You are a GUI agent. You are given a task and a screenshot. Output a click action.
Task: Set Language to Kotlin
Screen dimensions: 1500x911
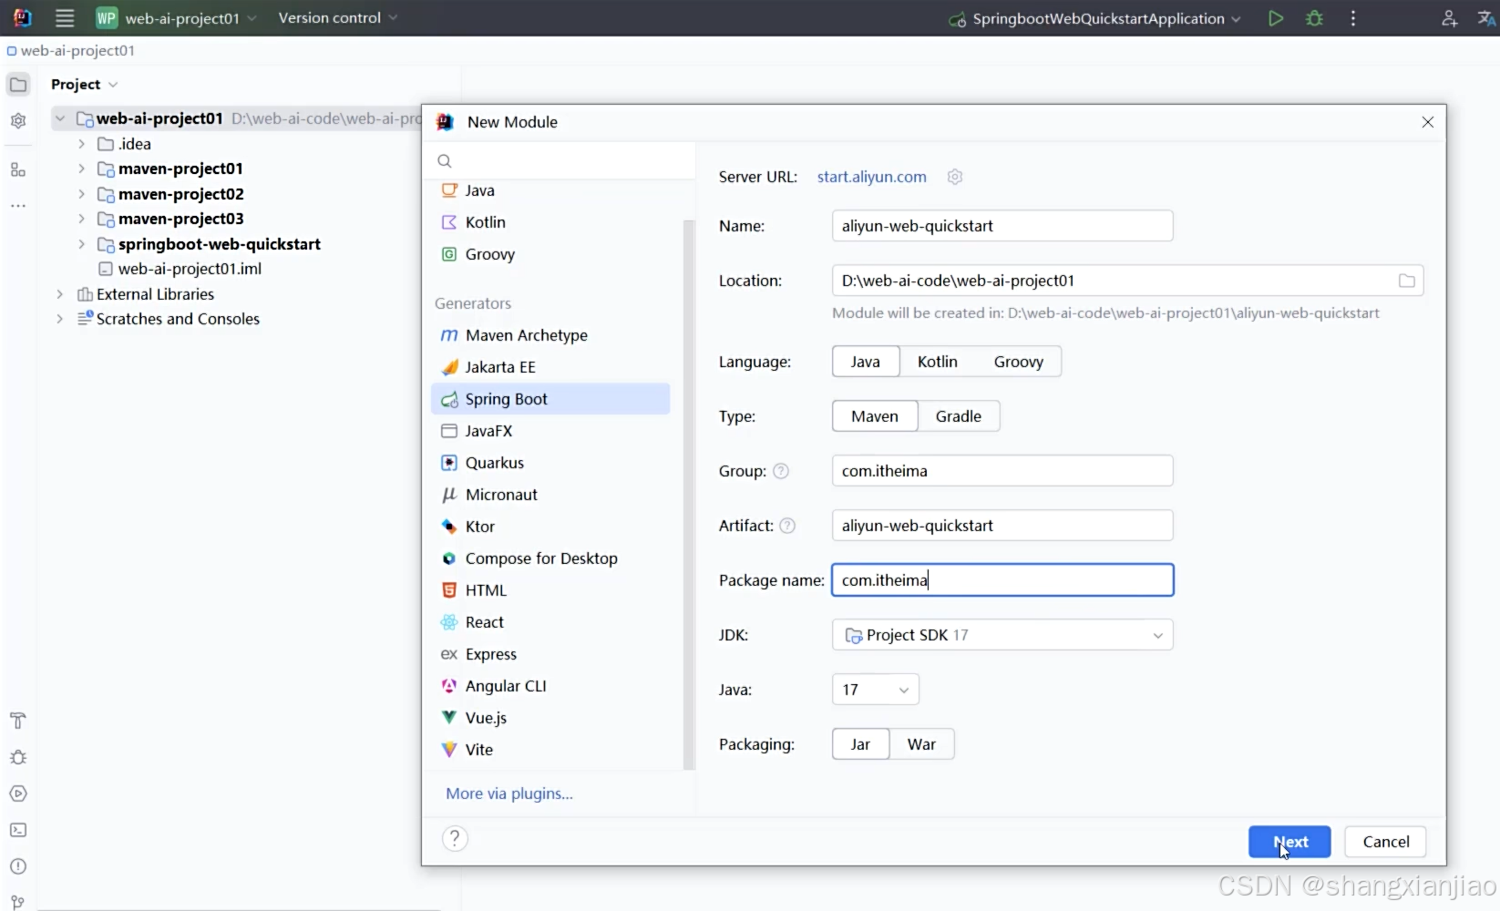point(938,362)
